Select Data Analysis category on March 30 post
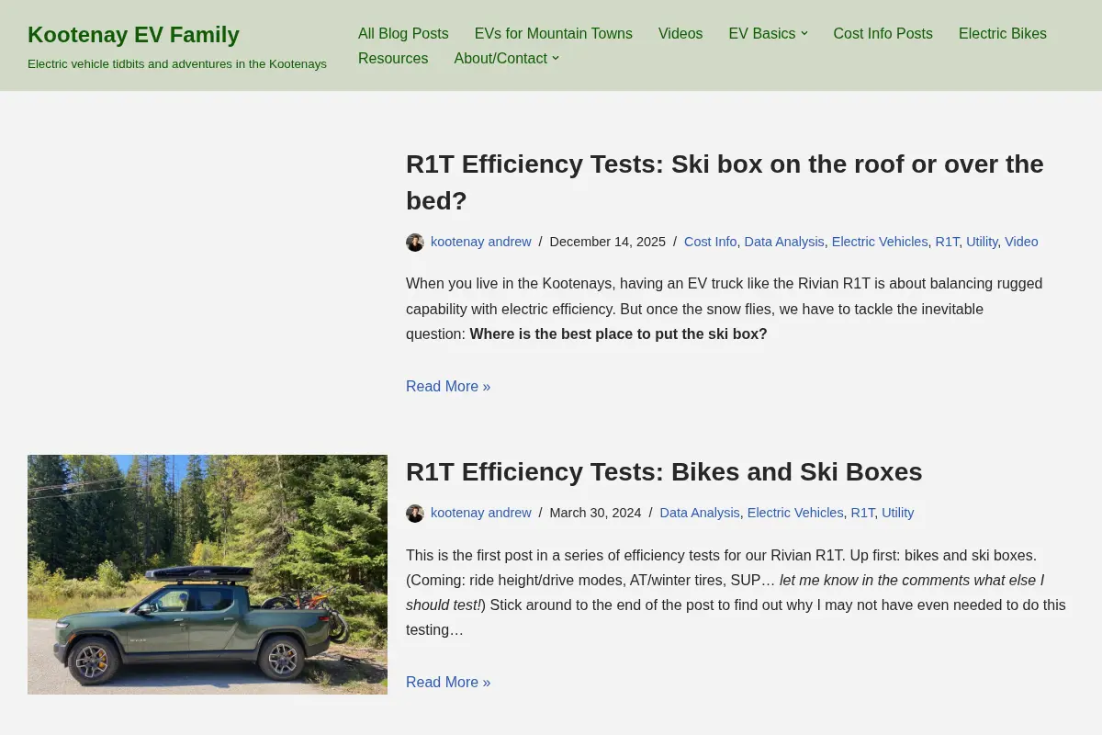Viewport: 1102px width, 735px height. (700, 513)
